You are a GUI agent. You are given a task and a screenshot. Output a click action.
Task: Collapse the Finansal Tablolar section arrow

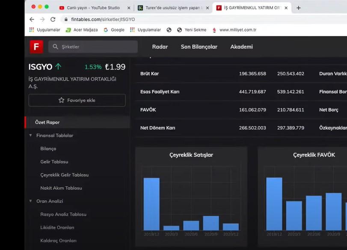point(30,135)
